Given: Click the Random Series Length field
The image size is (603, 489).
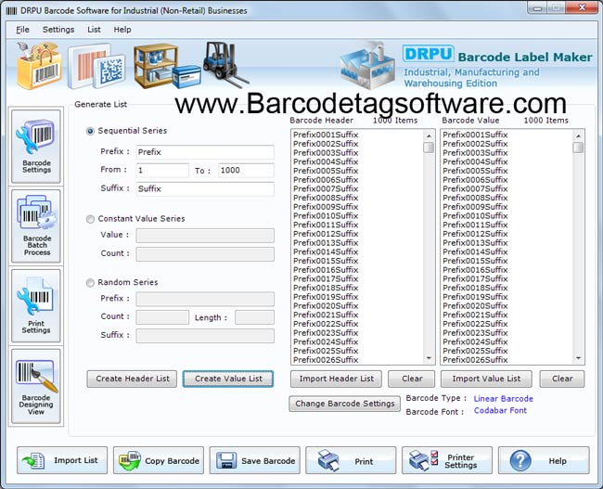Looking at the screenshot, I should point(254,317).
